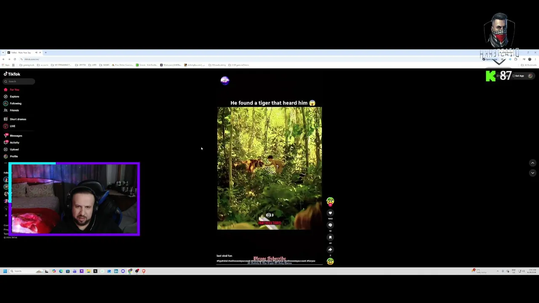This screenshot has width=539, height=303.
Task: Open the last viral fun creator name
Action: 224,256
